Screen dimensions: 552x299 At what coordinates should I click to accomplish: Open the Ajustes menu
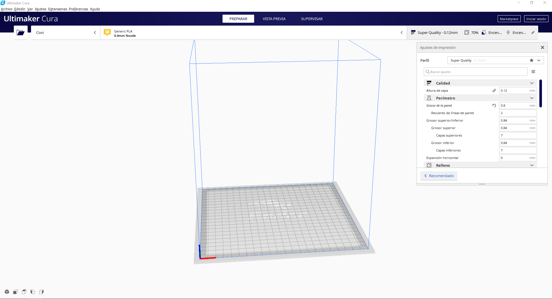[x=41, y=9]
